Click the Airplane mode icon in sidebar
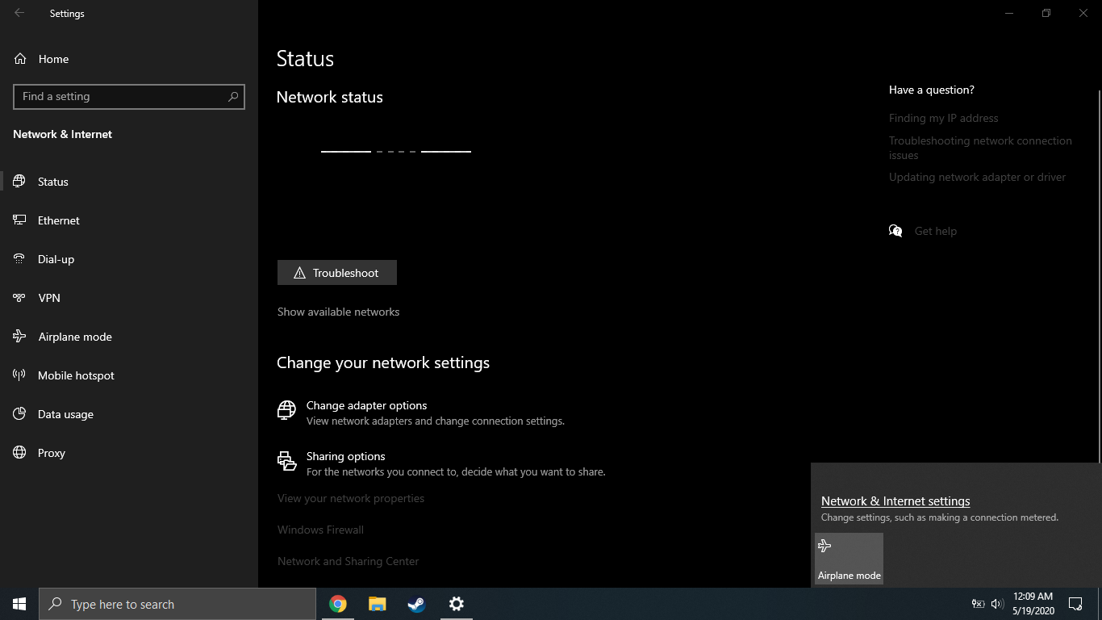The image size is (1102, 620). click(x=20, y=337)
